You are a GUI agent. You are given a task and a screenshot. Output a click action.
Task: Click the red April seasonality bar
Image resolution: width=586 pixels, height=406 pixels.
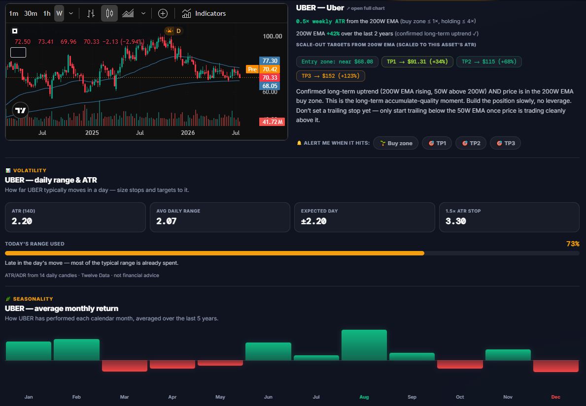pos(172,364)
